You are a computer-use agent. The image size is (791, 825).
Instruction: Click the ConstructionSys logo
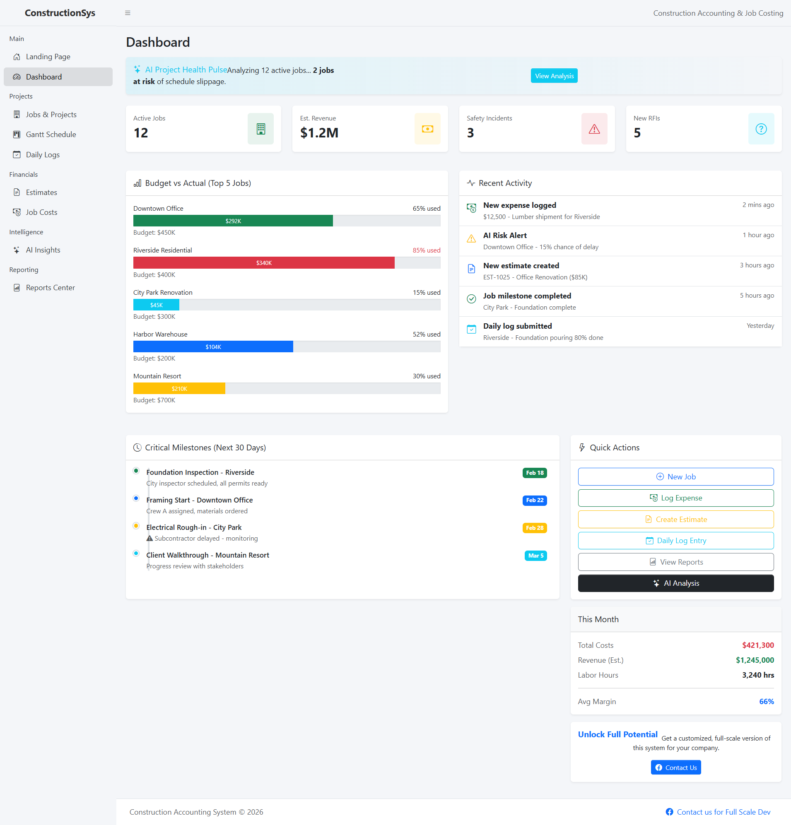60,13
